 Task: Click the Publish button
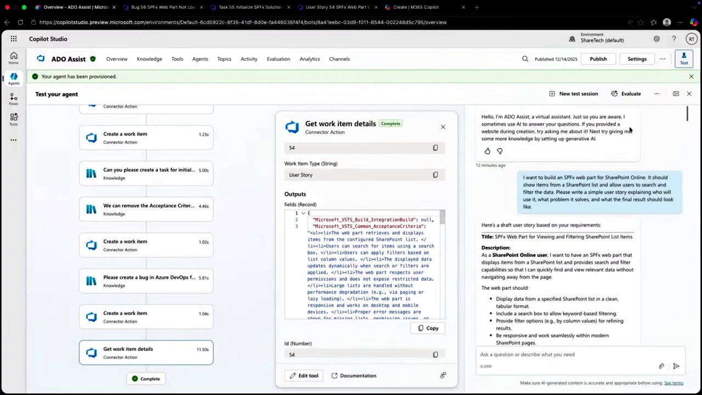598,59
